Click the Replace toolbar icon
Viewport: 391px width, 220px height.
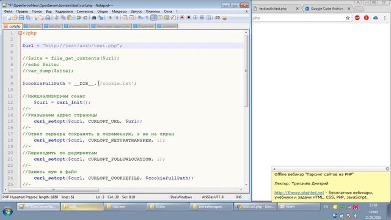click(x=101, y=18)
